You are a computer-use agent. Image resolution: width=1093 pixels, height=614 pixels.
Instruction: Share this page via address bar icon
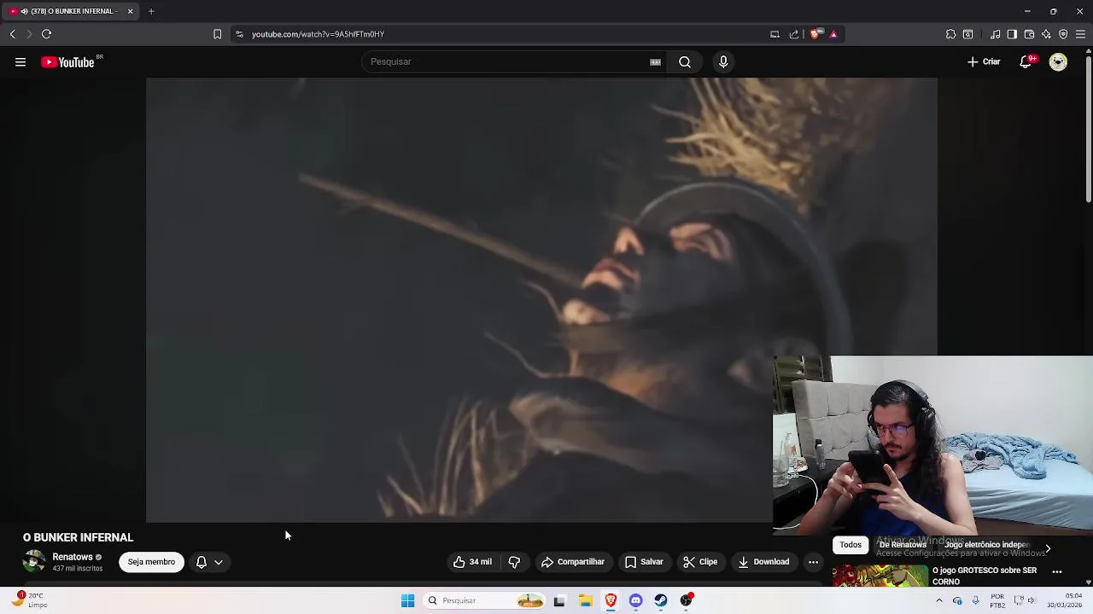[x=794, y=34]
